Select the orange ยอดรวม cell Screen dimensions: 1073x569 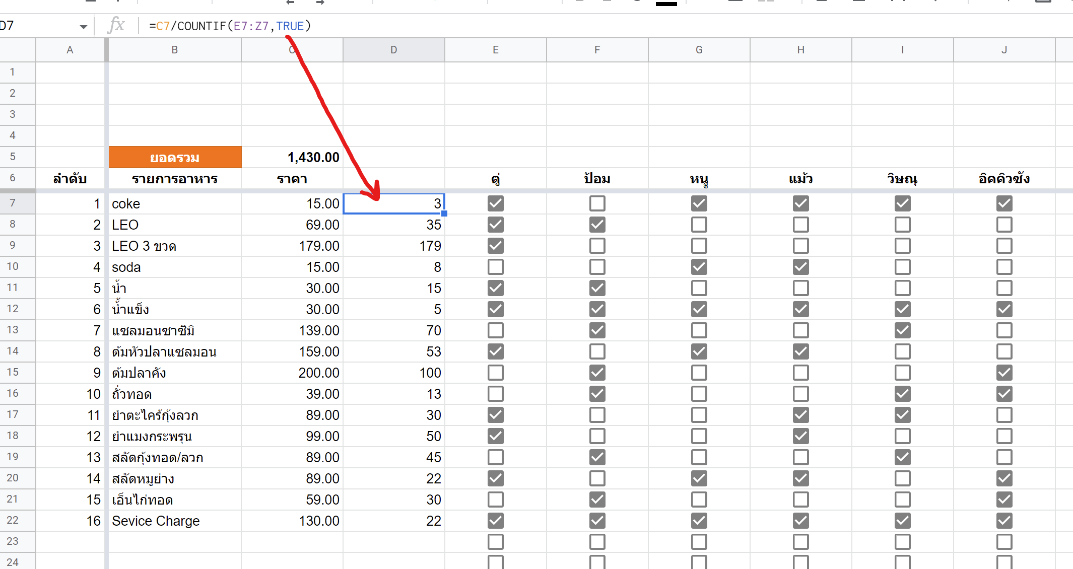[x=175, y=157]
